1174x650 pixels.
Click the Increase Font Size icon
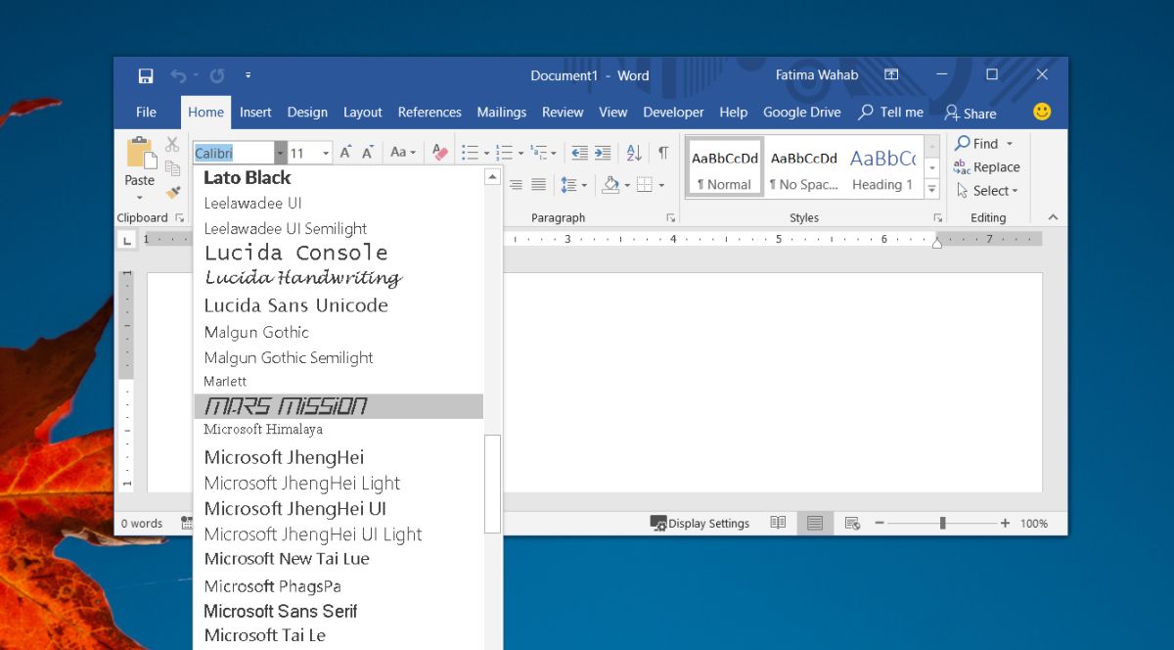(x=345, y=153)
